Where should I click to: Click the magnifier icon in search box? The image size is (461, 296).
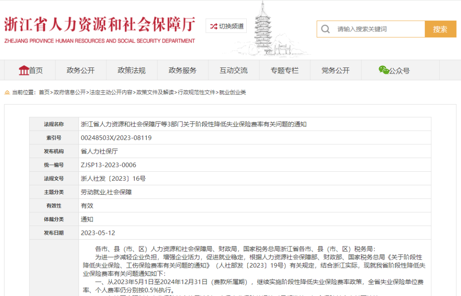point(326,29)
